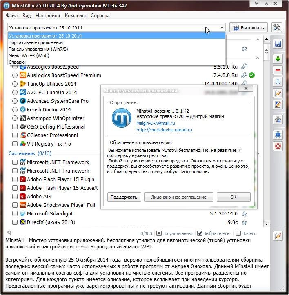289x295 pixels.
Task: Click the star icon in DirectX row
Action: pos(244,222)
